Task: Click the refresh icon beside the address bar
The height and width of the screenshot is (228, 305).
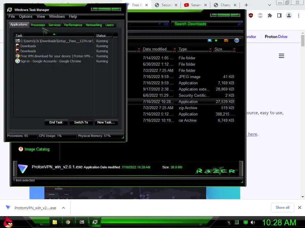Action: click(166, 24)
